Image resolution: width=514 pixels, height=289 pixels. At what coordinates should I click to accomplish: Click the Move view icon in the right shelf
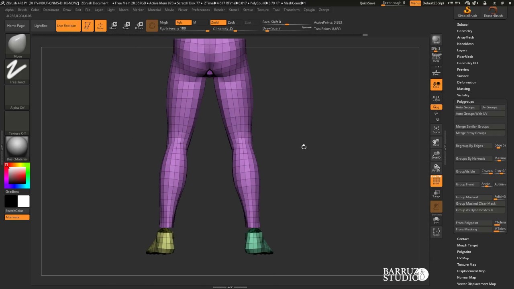click(x=436, y=142)
